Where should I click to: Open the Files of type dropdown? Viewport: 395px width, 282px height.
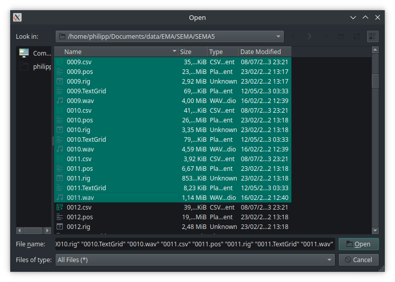(x=330, y=260)
